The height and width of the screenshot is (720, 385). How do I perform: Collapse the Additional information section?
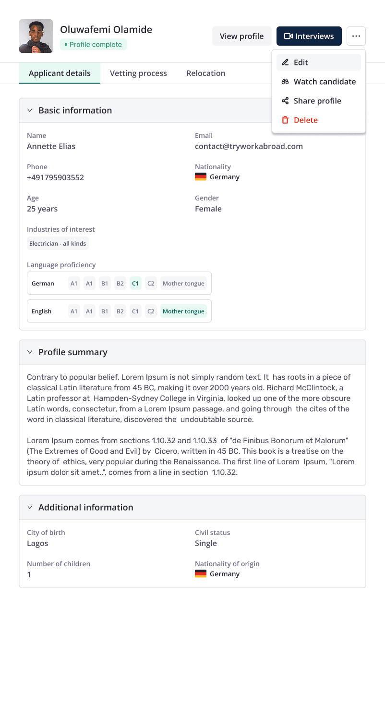(x=29, y=507)
